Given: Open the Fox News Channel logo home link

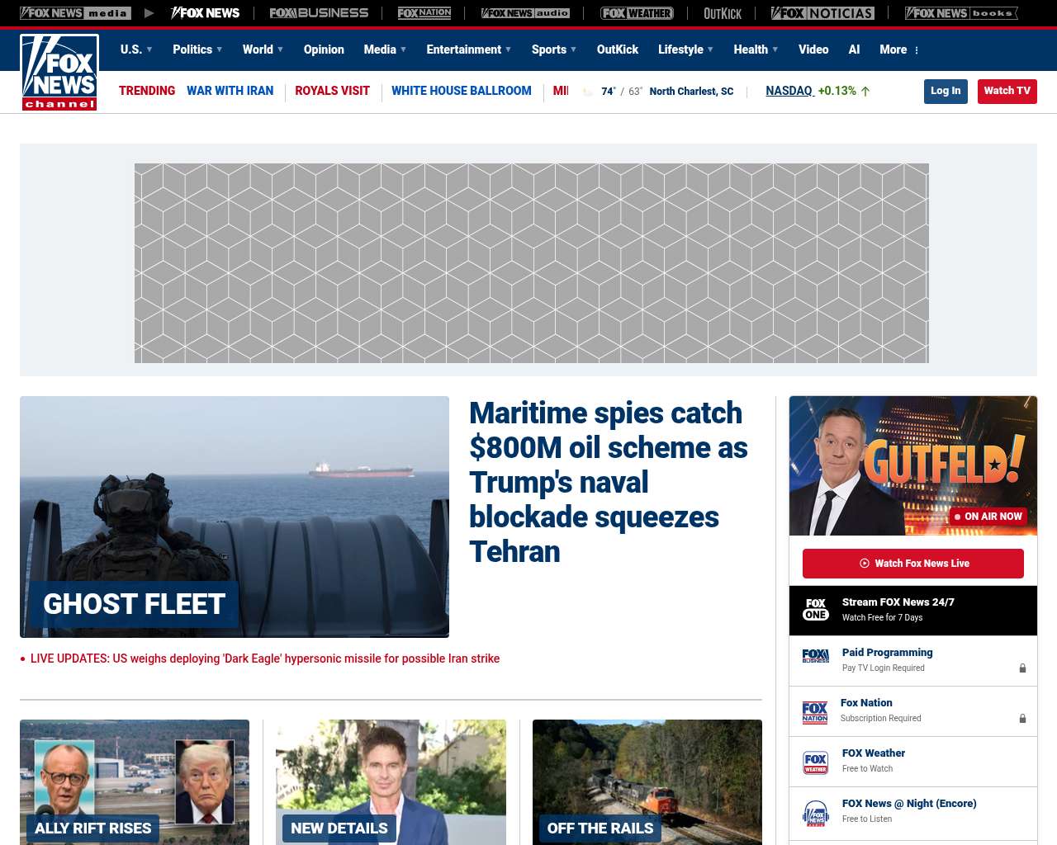Looking at the screenshot, I should tap(59, 72).
